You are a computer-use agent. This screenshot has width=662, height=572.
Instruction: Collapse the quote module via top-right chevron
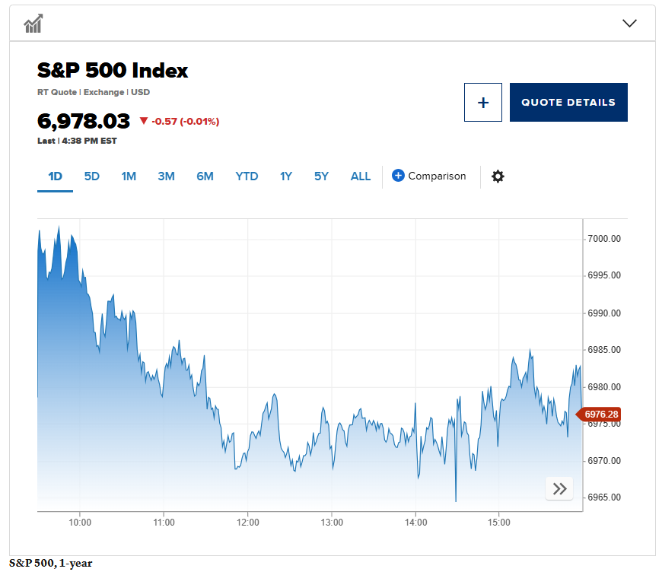click(x=629, y=23)
